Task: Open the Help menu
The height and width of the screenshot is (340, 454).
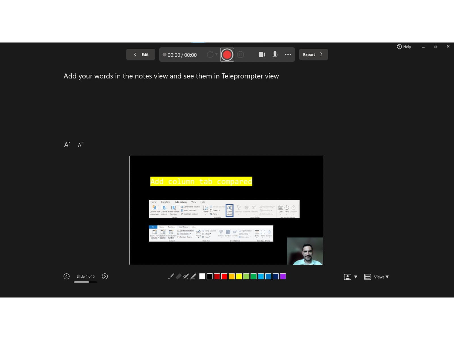Action: click(404, 46)
